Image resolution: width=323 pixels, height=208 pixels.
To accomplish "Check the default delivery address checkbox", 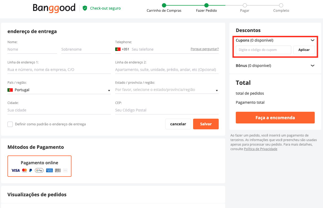I will pyautogui.click(x=10, y=124).
